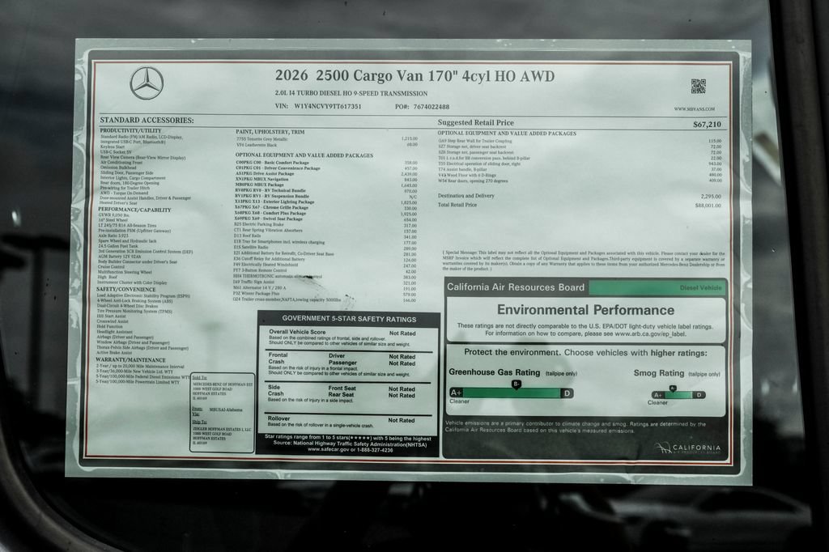Click "Crosswind Assist" line
This screenshot has height=552, width=829.
(113, 321)
